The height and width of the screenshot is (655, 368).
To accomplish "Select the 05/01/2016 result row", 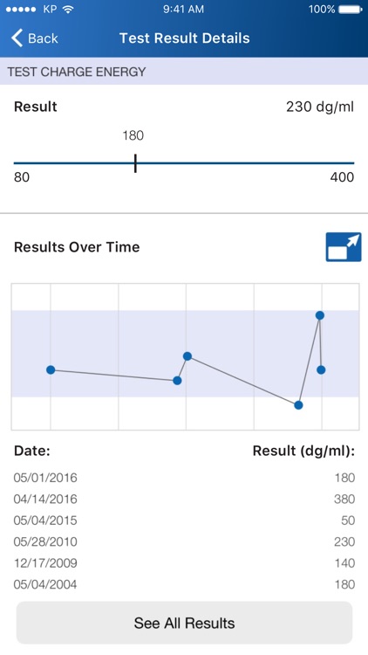I will pyautogui.click(x=184, y=478).
